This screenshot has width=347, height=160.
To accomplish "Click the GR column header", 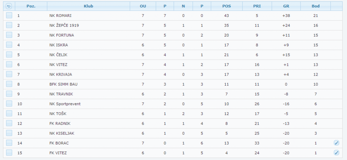I will click(286, 6).
